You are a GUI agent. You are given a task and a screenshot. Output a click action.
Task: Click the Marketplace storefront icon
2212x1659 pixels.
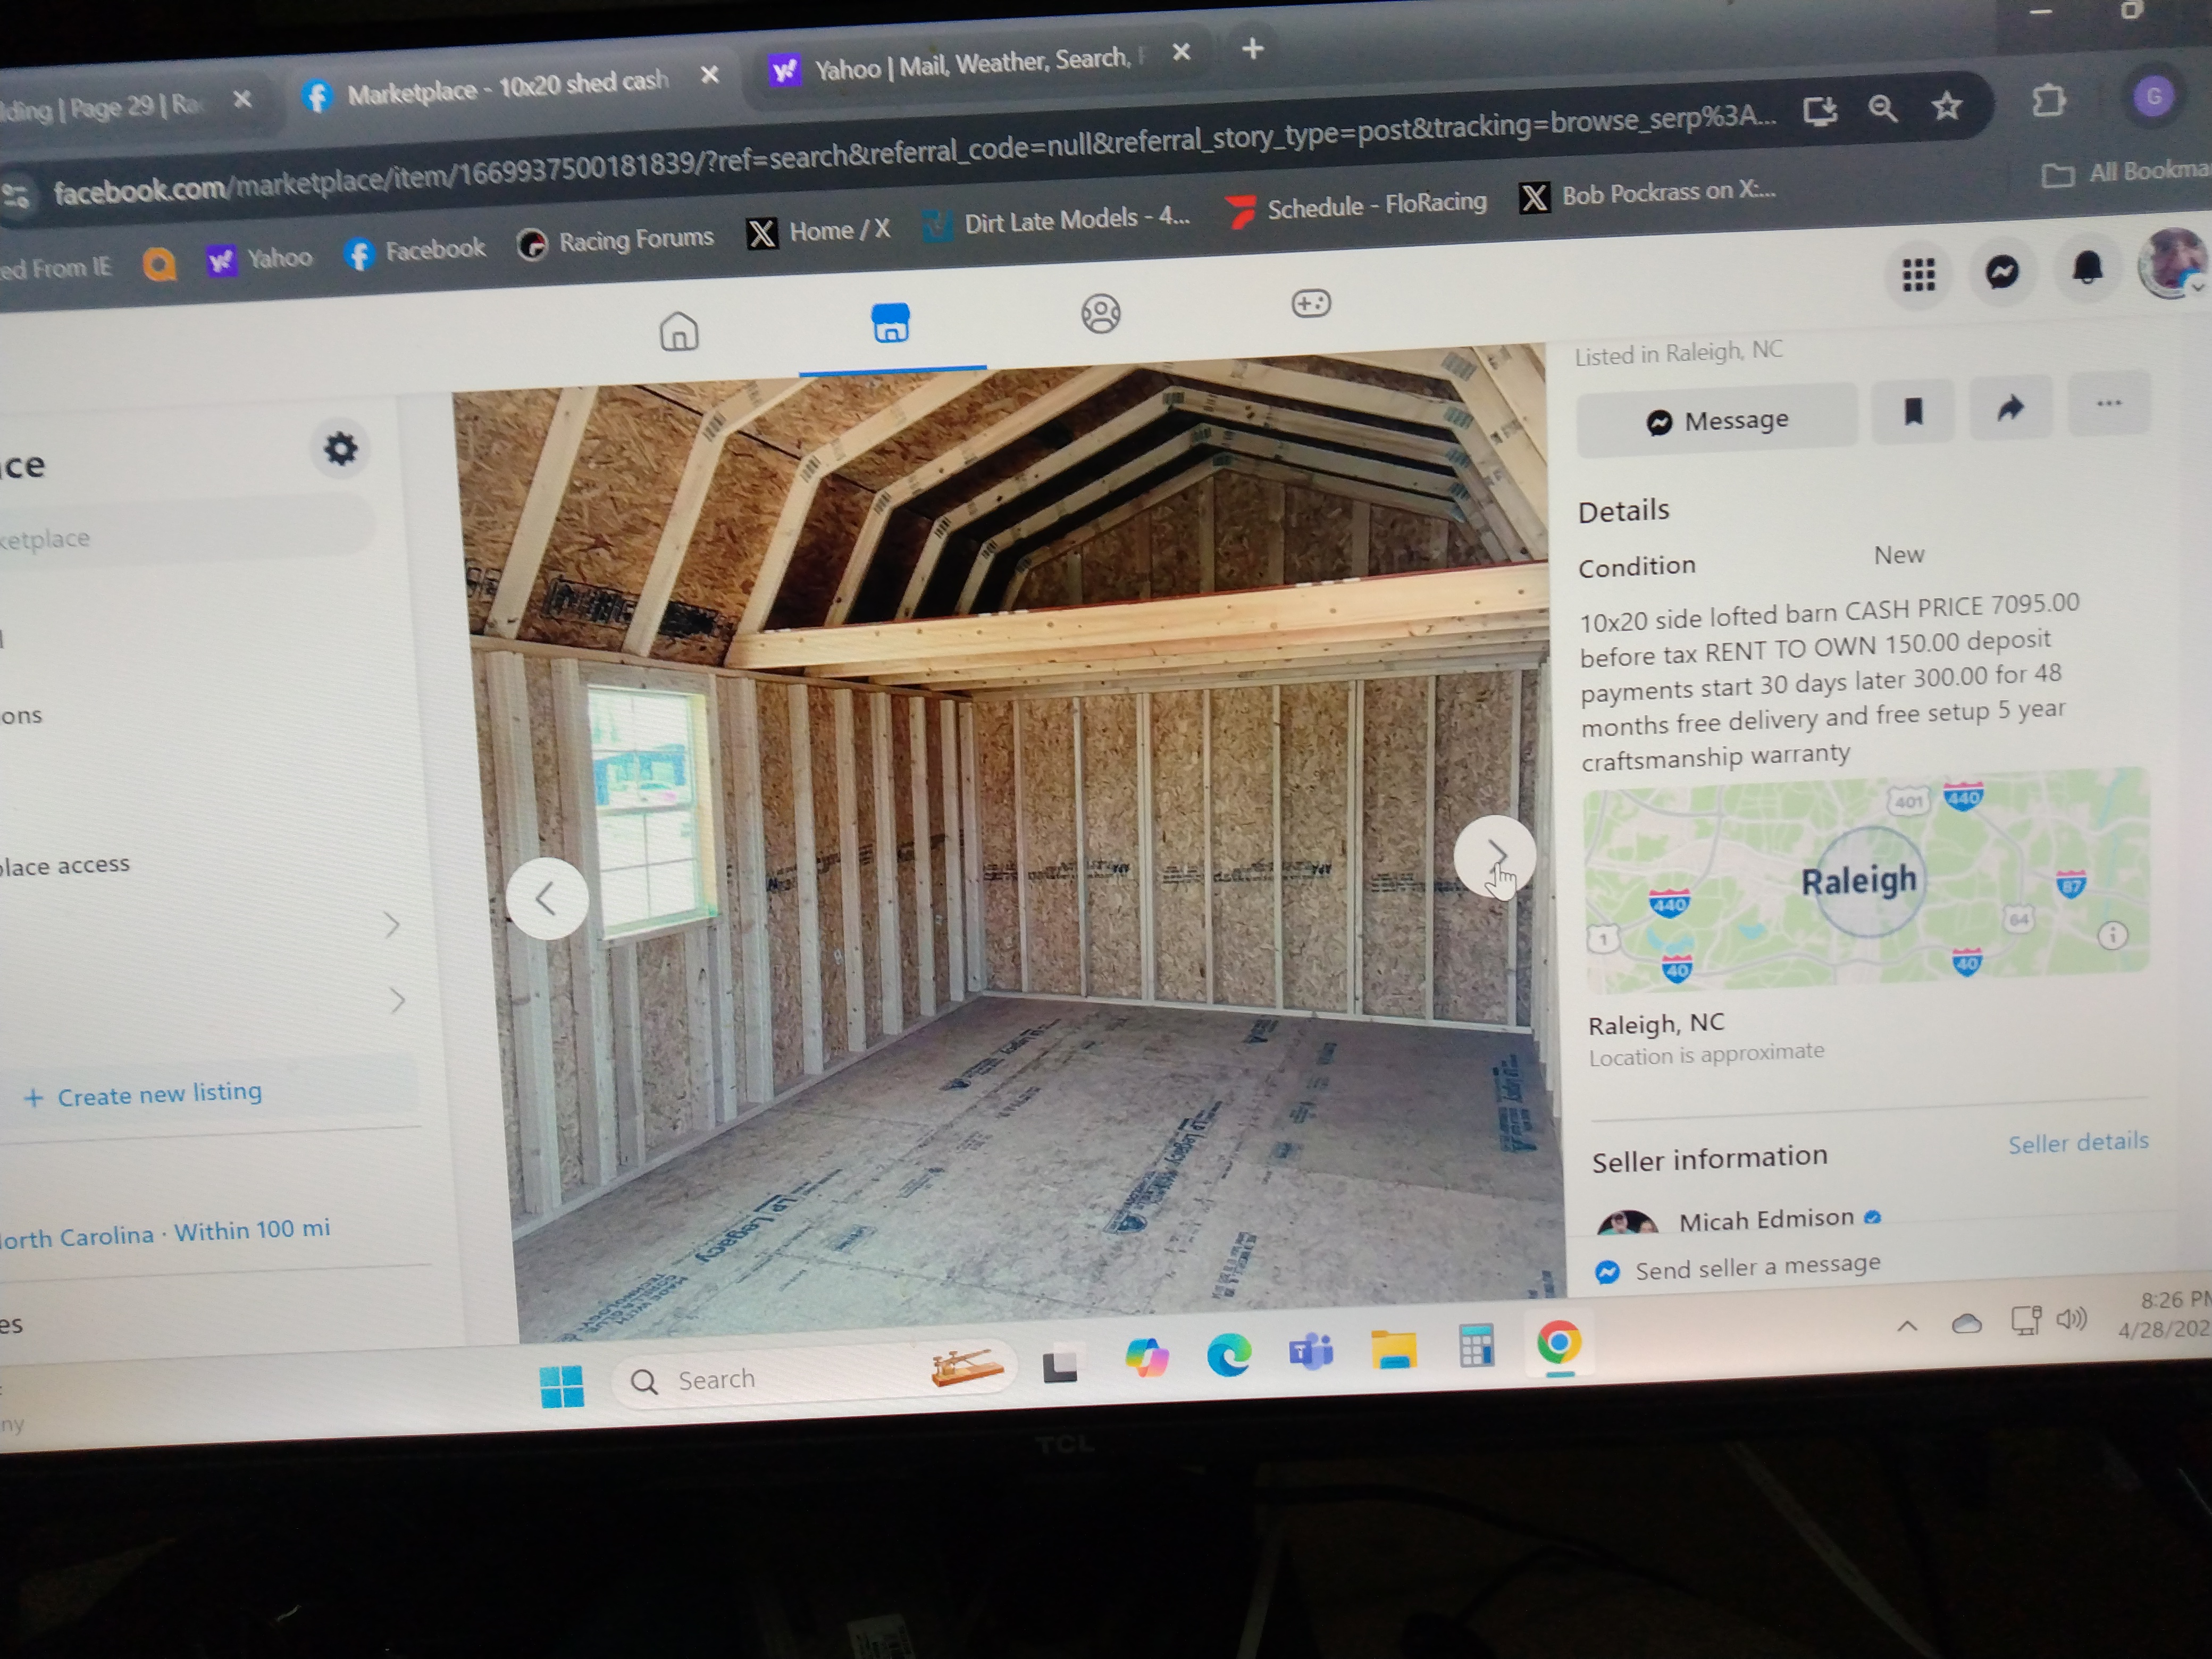pos(890,323)
